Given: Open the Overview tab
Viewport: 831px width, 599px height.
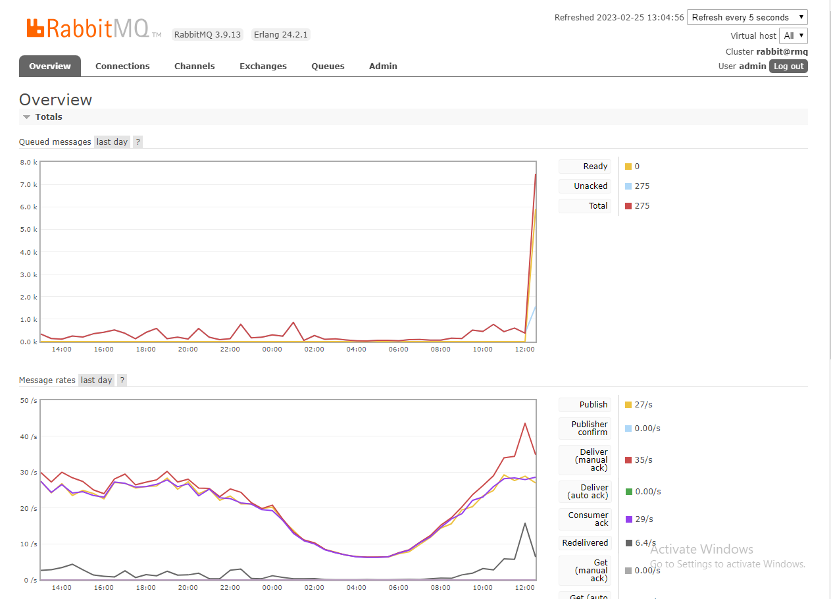Looking at the screenshot, I should click(x=50, y=66).
